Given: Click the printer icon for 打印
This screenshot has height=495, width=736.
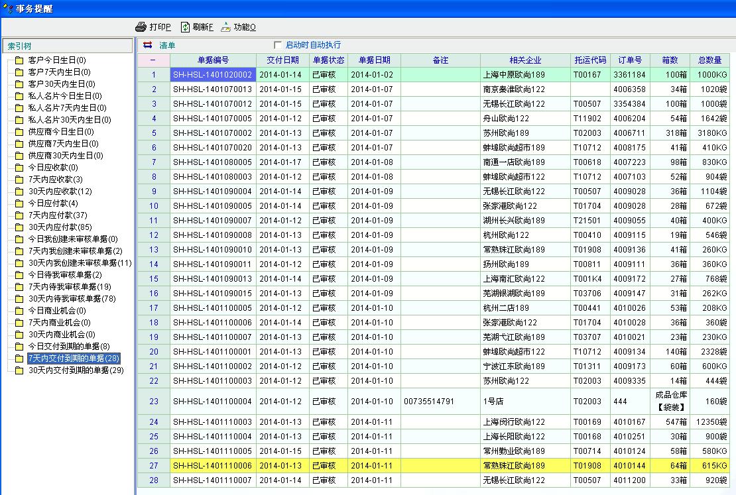Looking at the screenshot, I should pos(141,27).
